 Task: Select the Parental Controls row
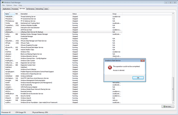(63, 91)
